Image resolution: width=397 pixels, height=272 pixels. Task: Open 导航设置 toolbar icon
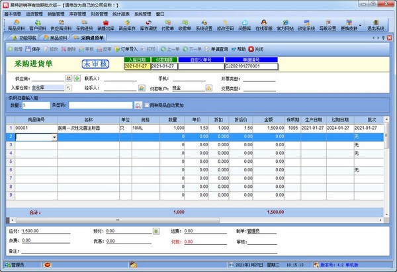(328, 25)
